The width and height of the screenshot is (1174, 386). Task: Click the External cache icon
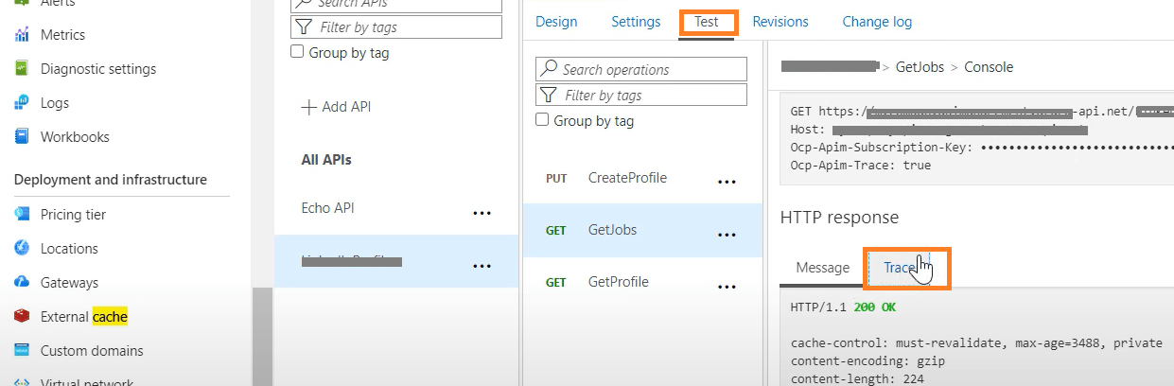22,317
